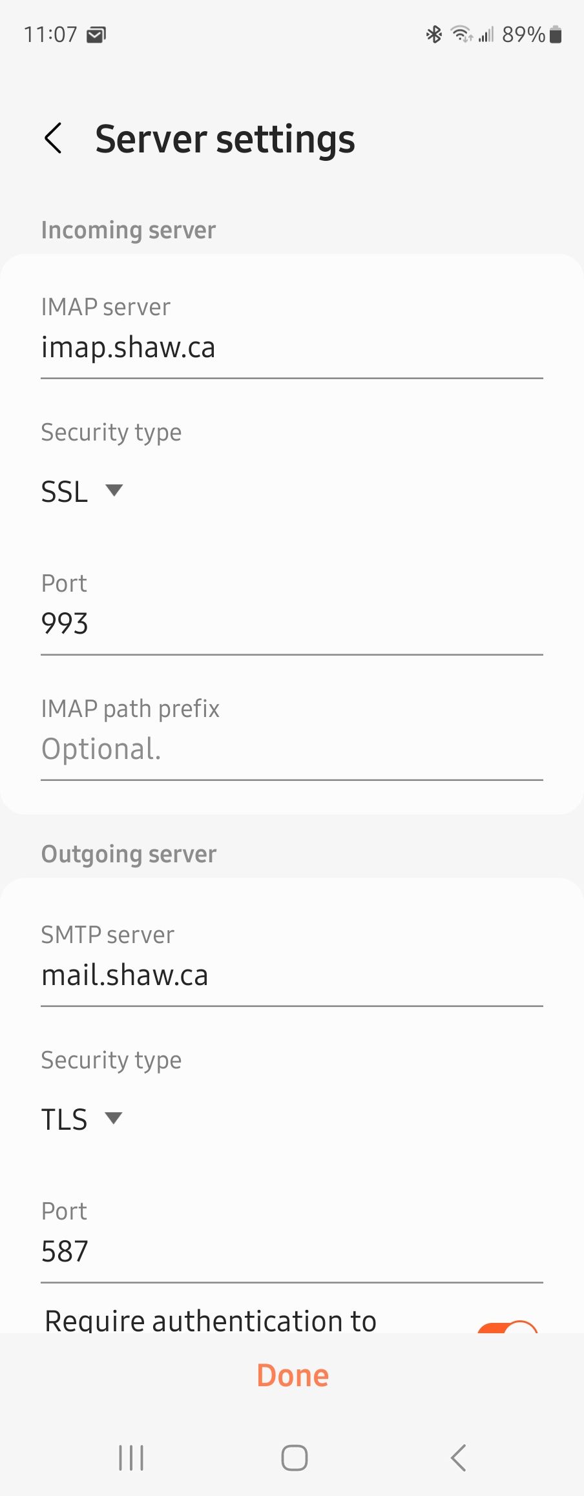The image size is (584, 1496).
Task: Edit the IMAP server field imap.shaw.ca
Action: [x=291, y=348]
